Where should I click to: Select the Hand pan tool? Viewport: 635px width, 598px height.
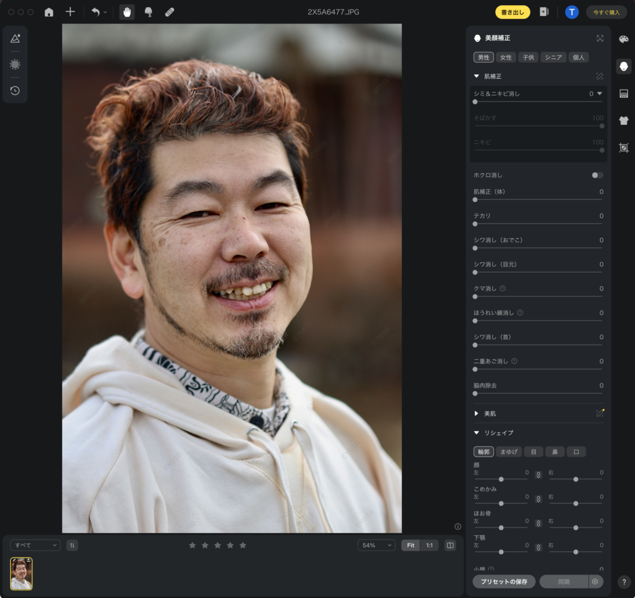tap(127, 12)
